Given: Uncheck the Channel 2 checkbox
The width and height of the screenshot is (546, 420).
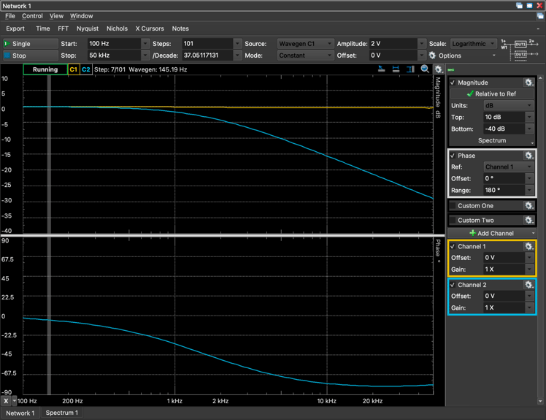Looking at the screenshot, I should pos(453,285).
